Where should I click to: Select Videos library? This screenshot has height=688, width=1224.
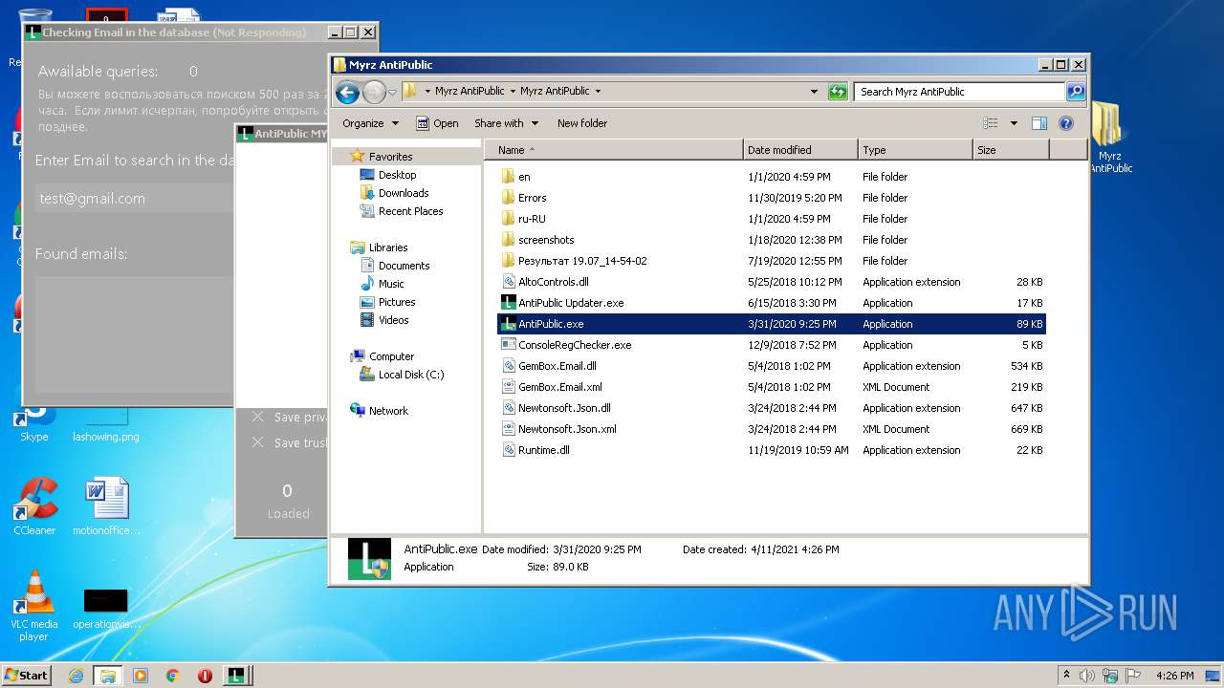(x=393, y=320)
